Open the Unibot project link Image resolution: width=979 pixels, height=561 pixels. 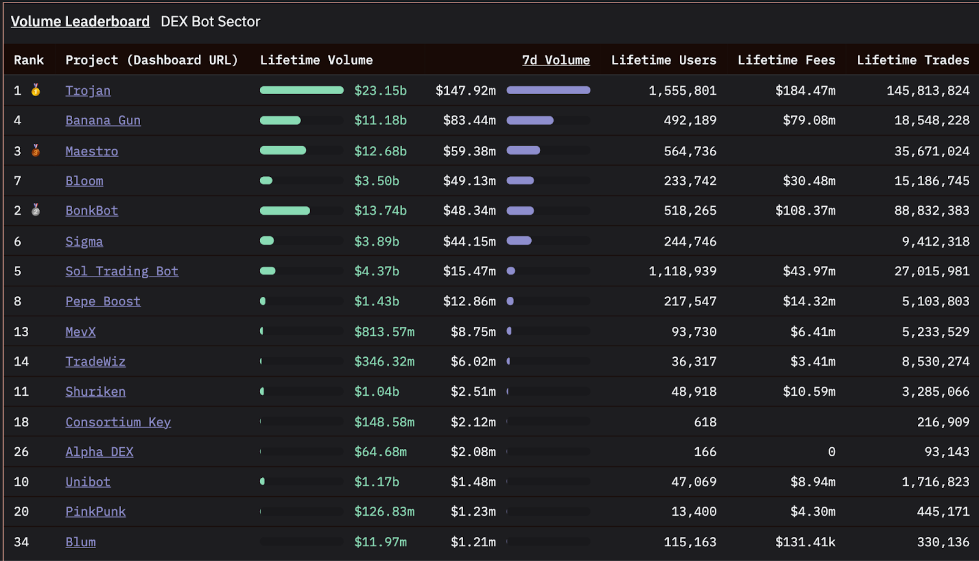88,482
